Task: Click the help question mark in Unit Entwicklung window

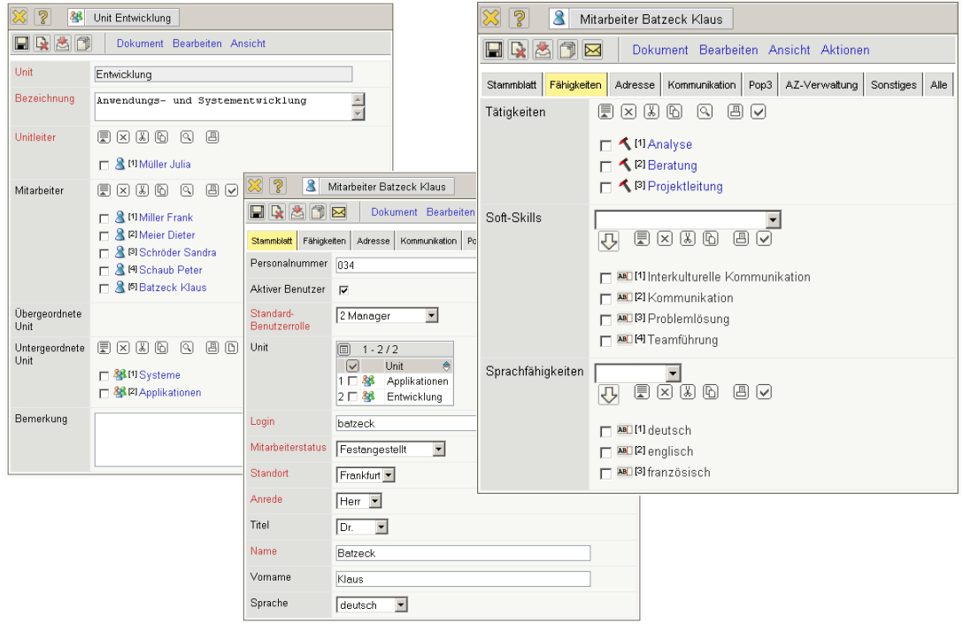Action: pos(42,17)
